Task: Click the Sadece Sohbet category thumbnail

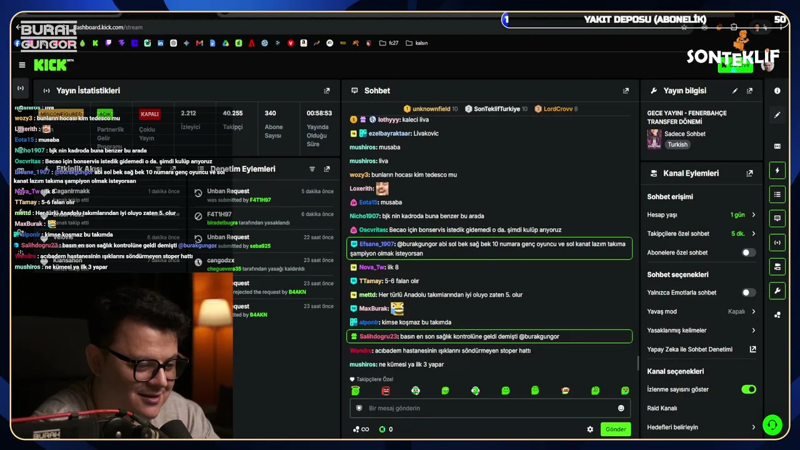Action: click(x=654, y=139)
